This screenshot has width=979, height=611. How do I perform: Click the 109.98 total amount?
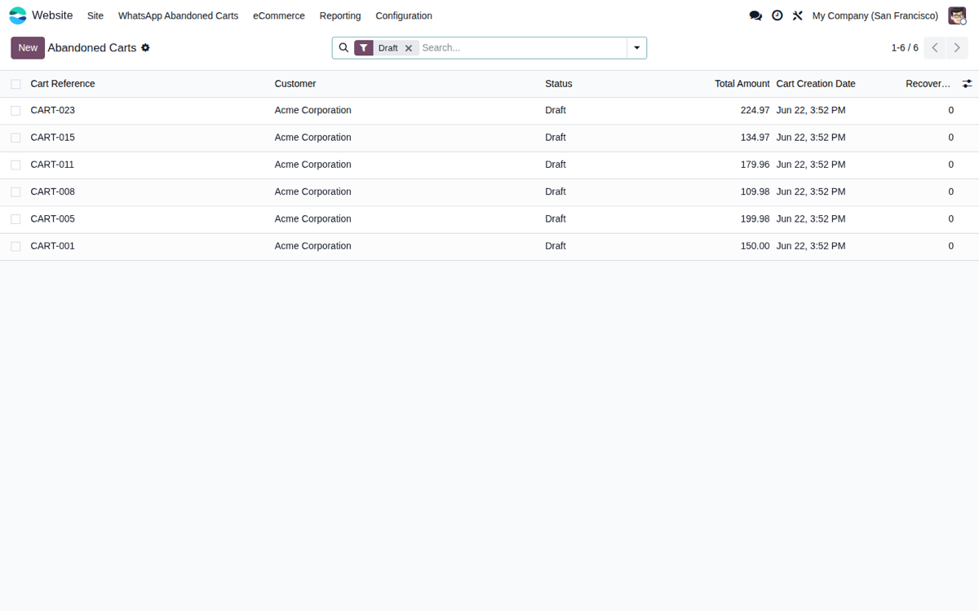755,191
